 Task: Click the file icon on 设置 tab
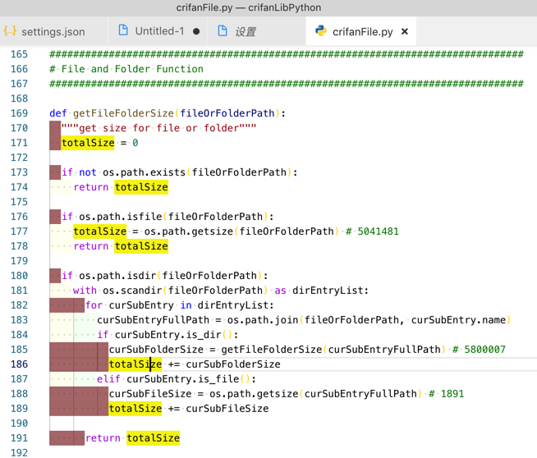tap(223, 30)
